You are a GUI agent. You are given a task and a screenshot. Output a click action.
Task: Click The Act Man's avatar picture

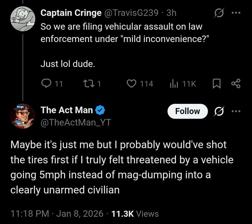(x=23, y=116)
